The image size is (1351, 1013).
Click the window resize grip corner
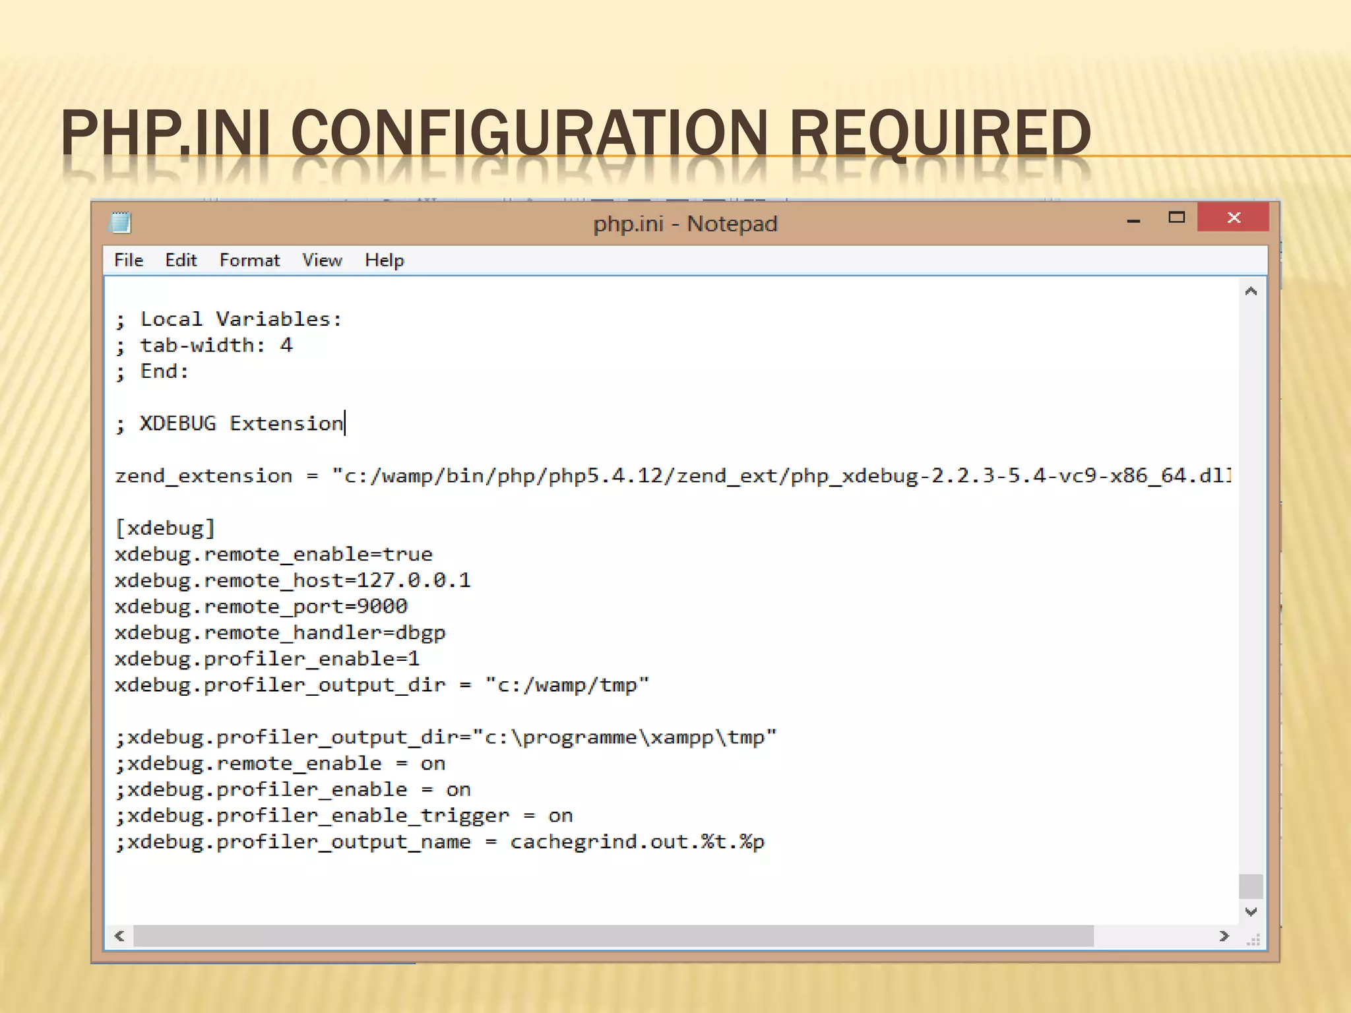click(x=1253, y=939)
